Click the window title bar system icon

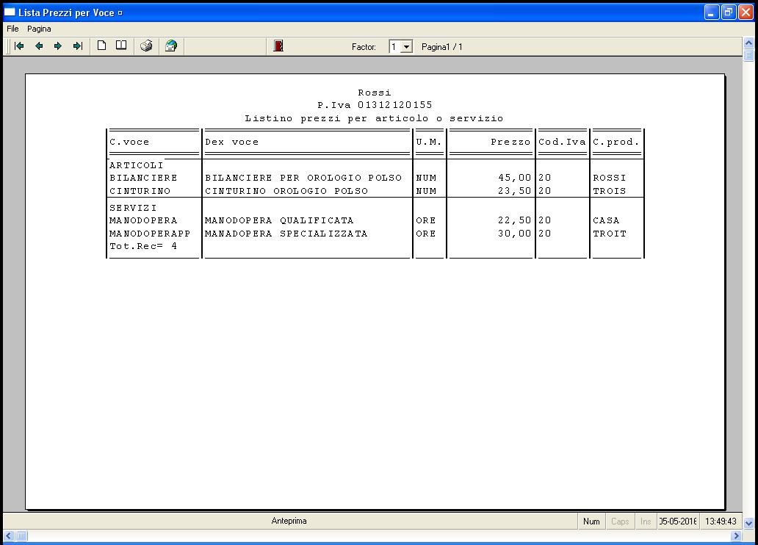(x=10, y=12)
